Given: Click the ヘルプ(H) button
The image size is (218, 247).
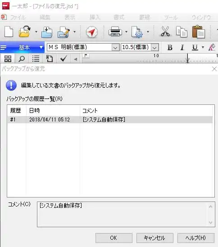Looking at the screenshot, I should (x=196, y=238).
